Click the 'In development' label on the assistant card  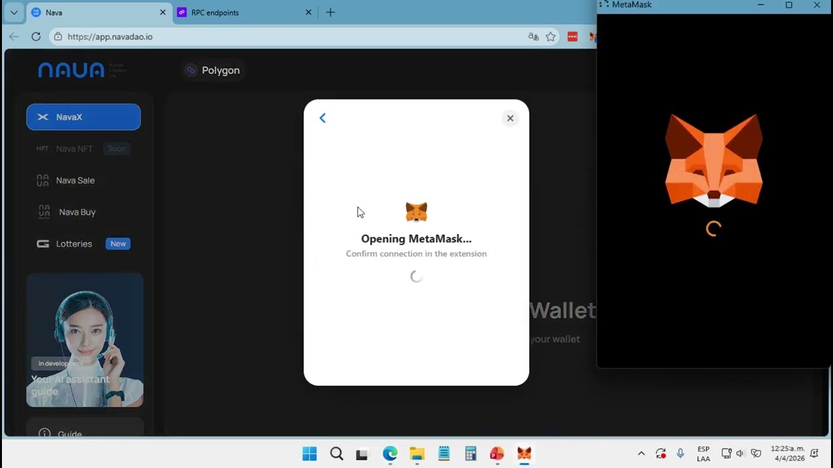point(60,363)
